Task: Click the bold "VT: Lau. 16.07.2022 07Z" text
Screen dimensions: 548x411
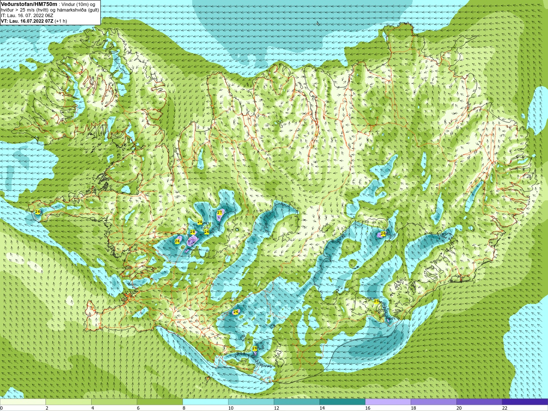Action: tap(27, 21)
